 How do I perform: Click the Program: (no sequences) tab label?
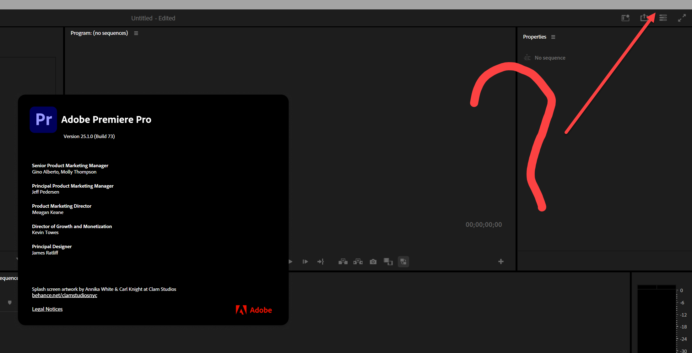pyautogui.click(x=99, y=33)
